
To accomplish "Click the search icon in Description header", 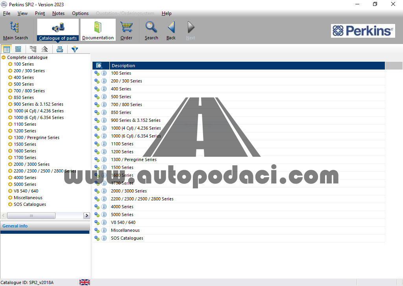I will point(99,66).
